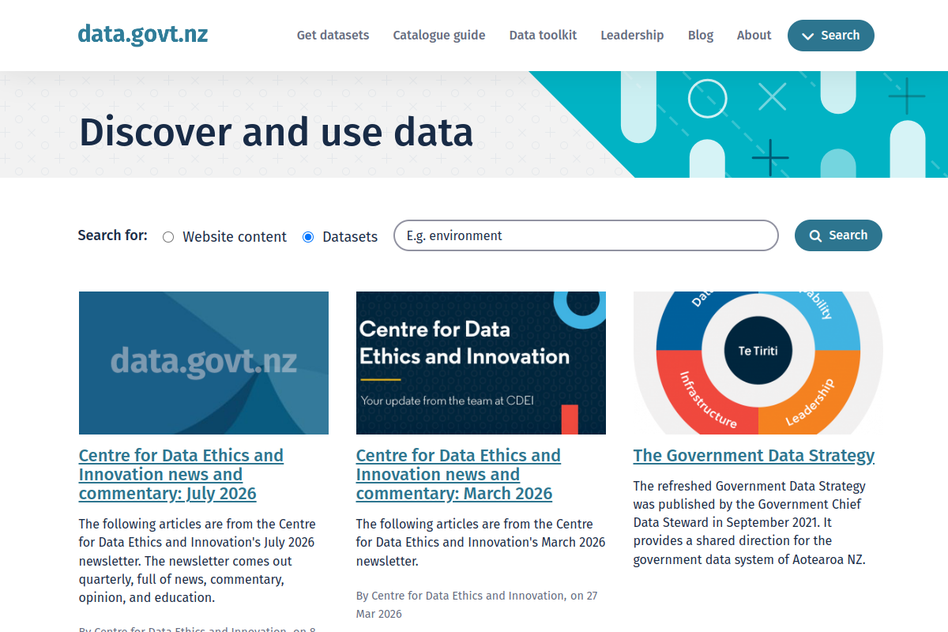Go to the Data toolkit section

[x=543, y=35]
